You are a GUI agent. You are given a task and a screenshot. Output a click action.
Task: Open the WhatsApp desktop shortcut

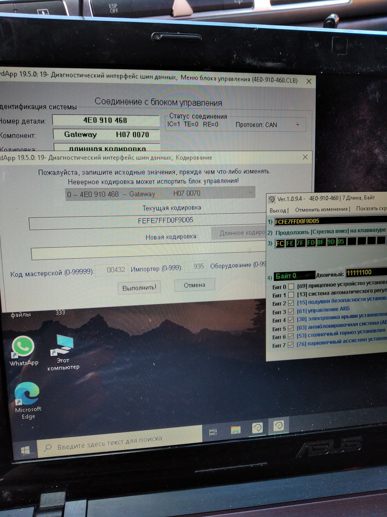tap(23, 351)
